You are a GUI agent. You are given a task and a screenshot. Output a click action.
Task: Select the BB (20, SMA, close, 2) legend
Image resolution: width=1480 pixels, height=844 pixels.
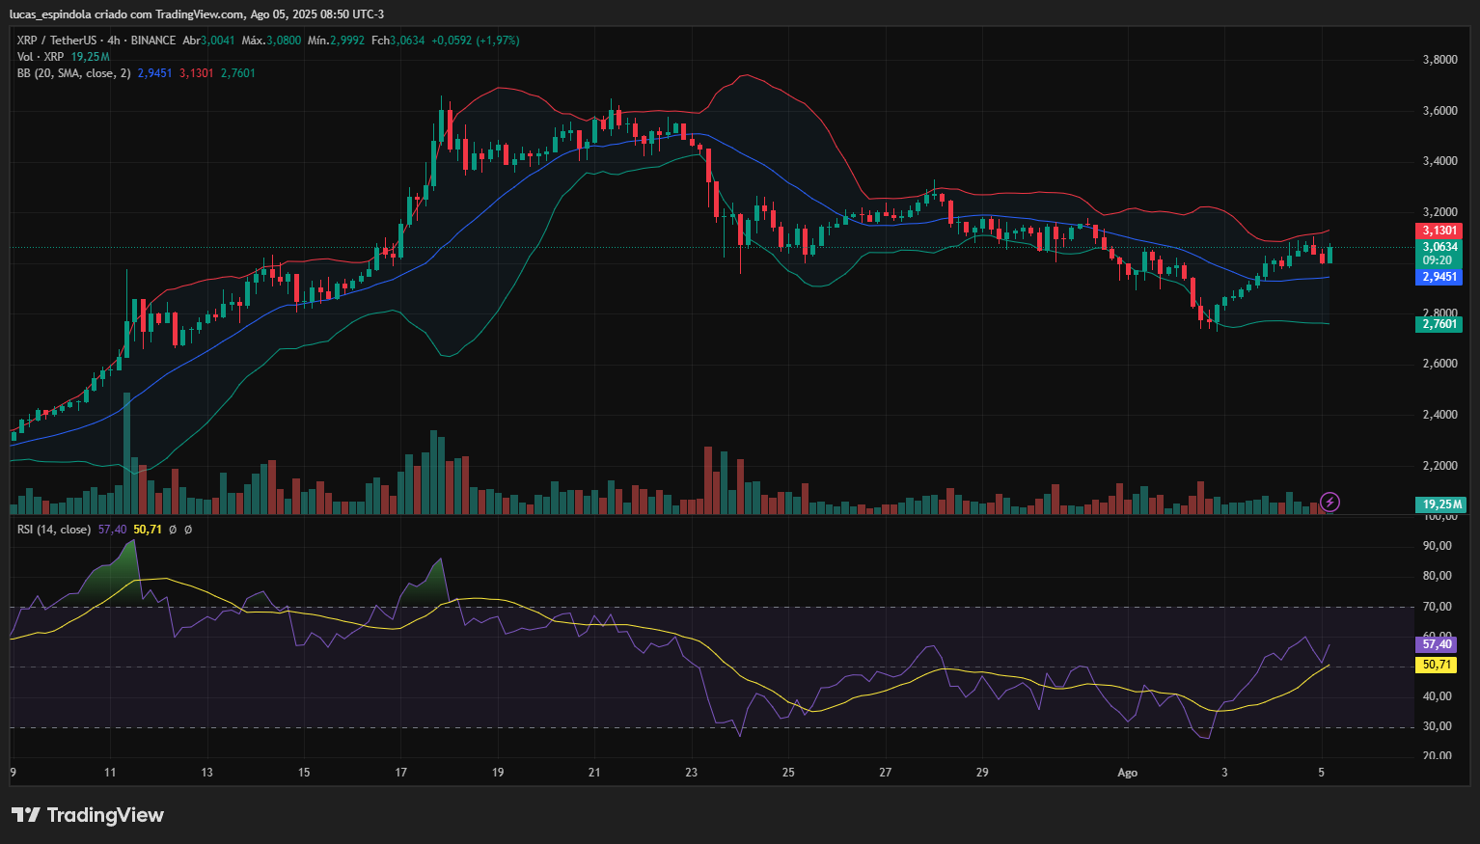73,73
